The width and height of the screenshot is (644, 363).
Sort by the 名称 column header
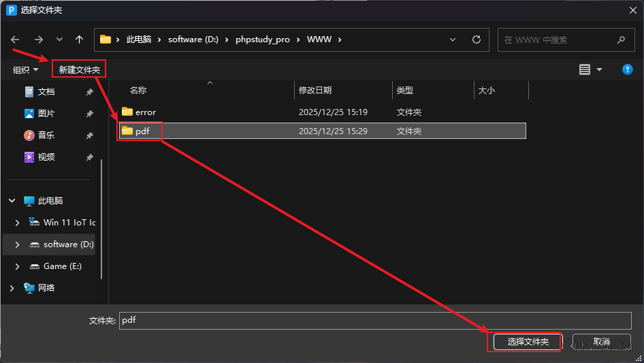click(x=138, y=91)
